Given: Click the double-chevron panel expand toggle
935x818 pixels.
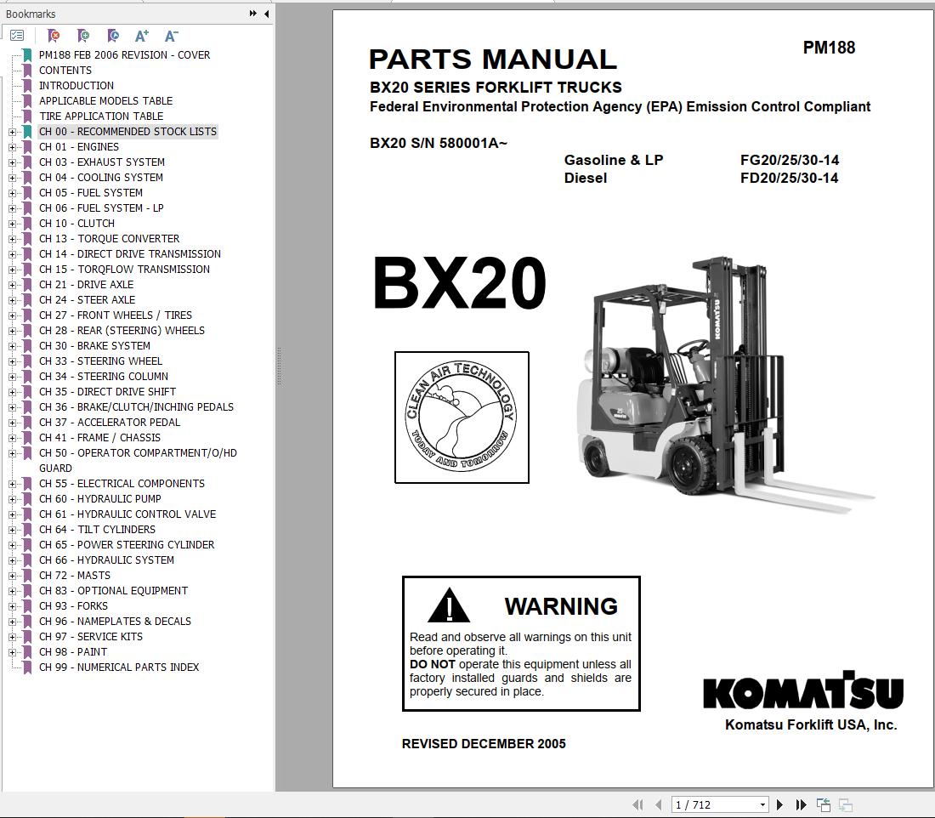Looking at the screenshot, I should pos(251,13).
